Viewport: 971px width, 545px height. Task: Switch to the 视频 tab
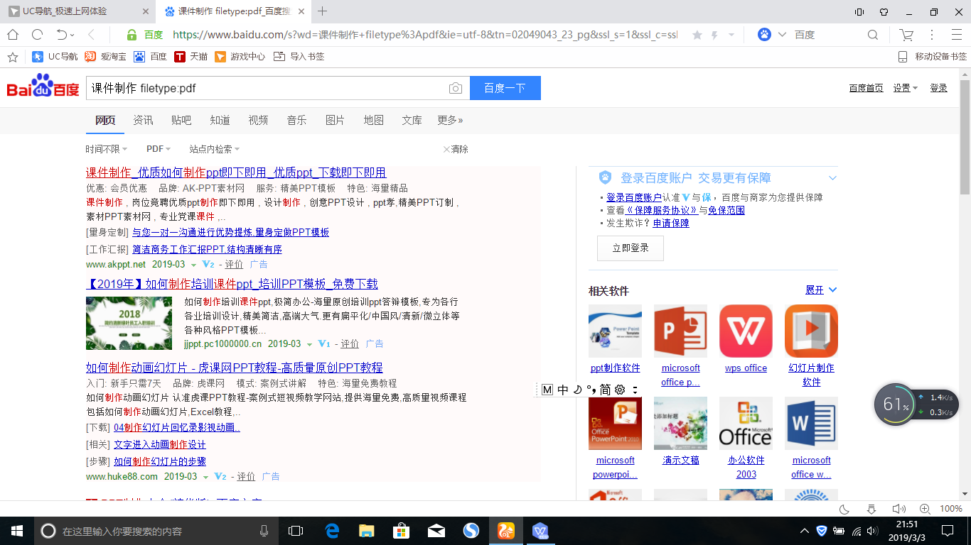(258, 120)
